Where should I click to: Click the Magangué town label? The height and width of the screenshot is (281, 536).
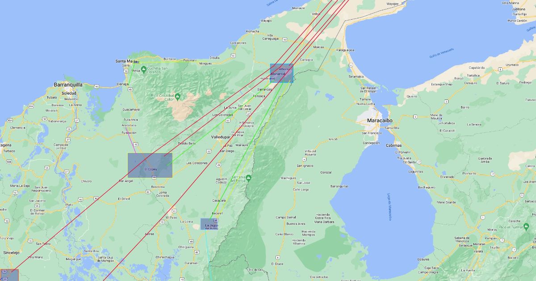73,259
